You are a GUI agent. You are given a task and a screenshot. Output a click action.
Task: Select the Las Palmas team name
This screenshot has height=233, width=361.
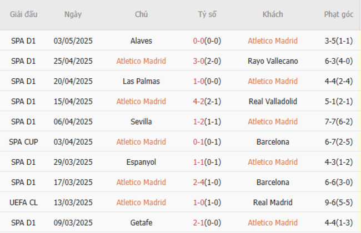[141, 81]
